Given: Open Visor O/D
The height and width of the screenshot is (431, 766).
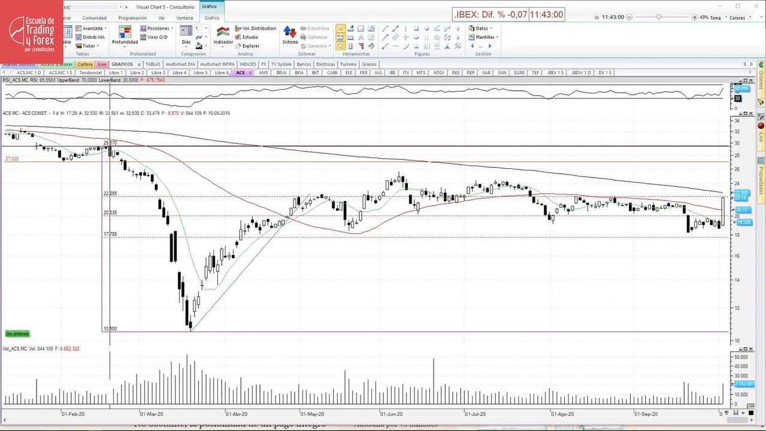Looking at the screenshot, I should [x=154, y=37].
